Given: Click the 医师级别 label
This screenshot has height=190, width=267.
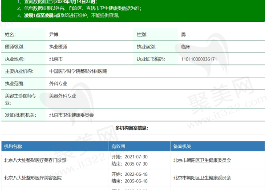Looking at the screenshot, I should click(x=15, y=47).
